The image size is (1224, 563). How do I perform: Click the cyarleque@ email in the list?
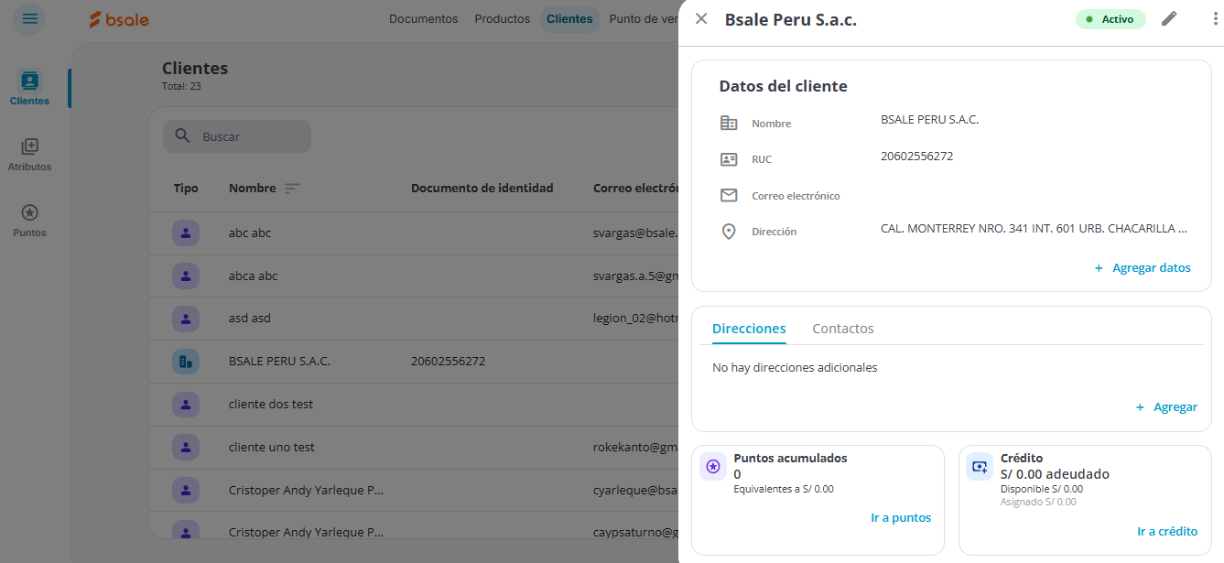635,491
